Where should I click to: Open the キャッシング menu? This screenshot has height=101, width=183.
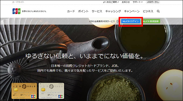point(113,11)
